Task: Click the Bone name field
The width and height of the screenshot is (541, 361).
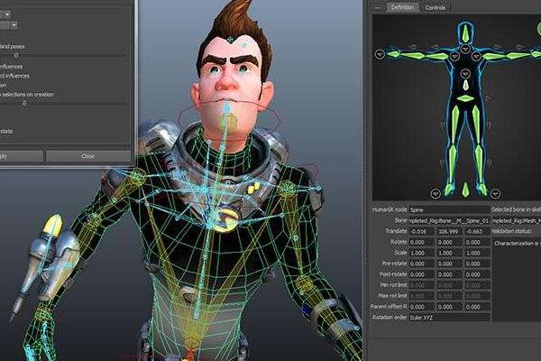Action: point(450,221)
